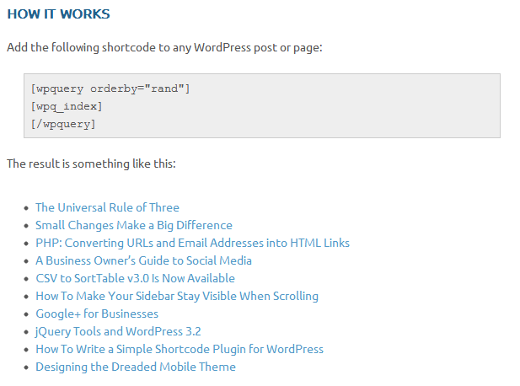Click 'Small Changes Make a Big Difference' link
This screenshot has height=386, width=520.
click(133, 225)
